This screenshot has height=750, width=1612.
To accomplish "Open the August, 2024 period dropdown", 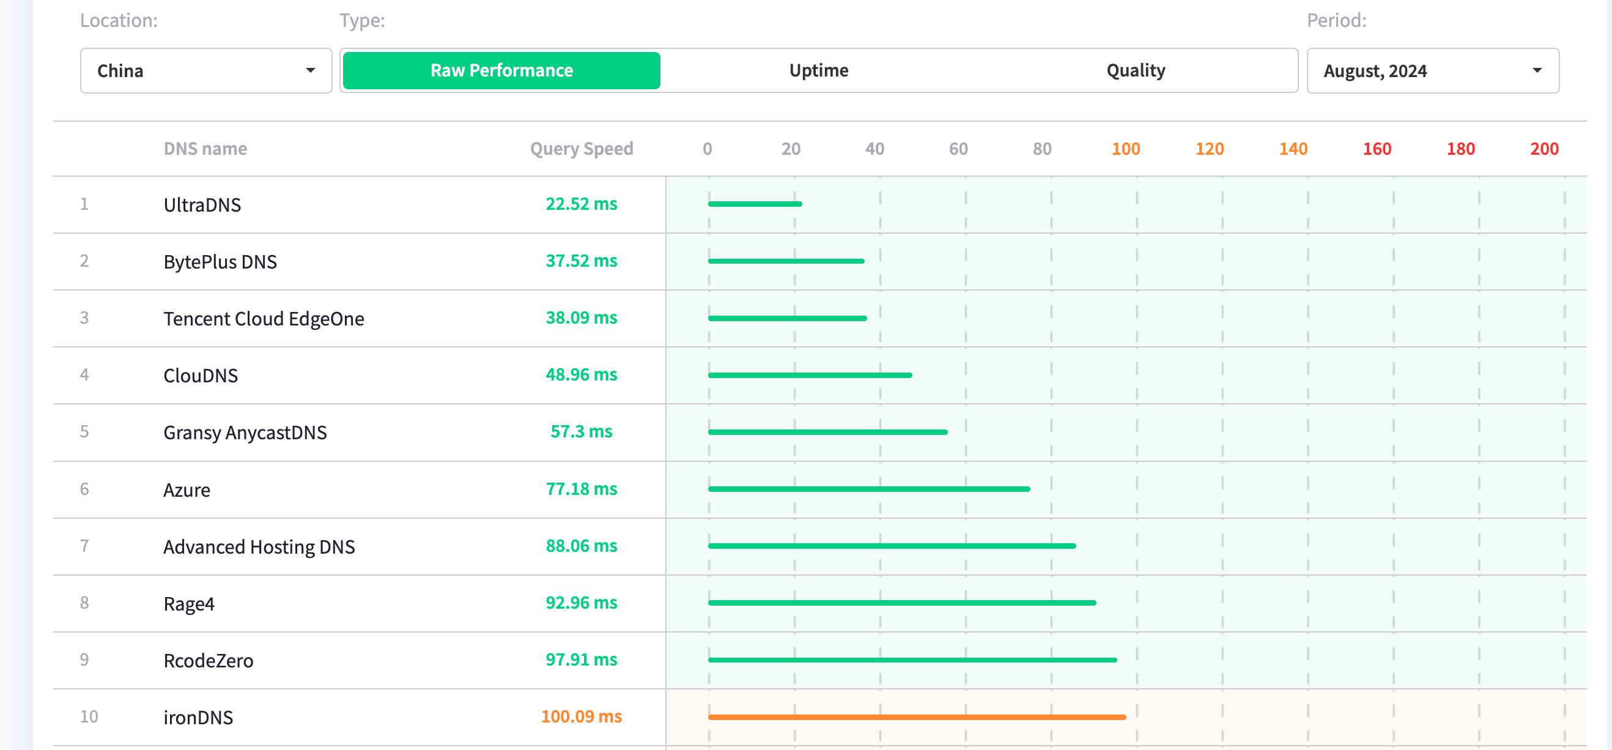I will [1432, 71].
